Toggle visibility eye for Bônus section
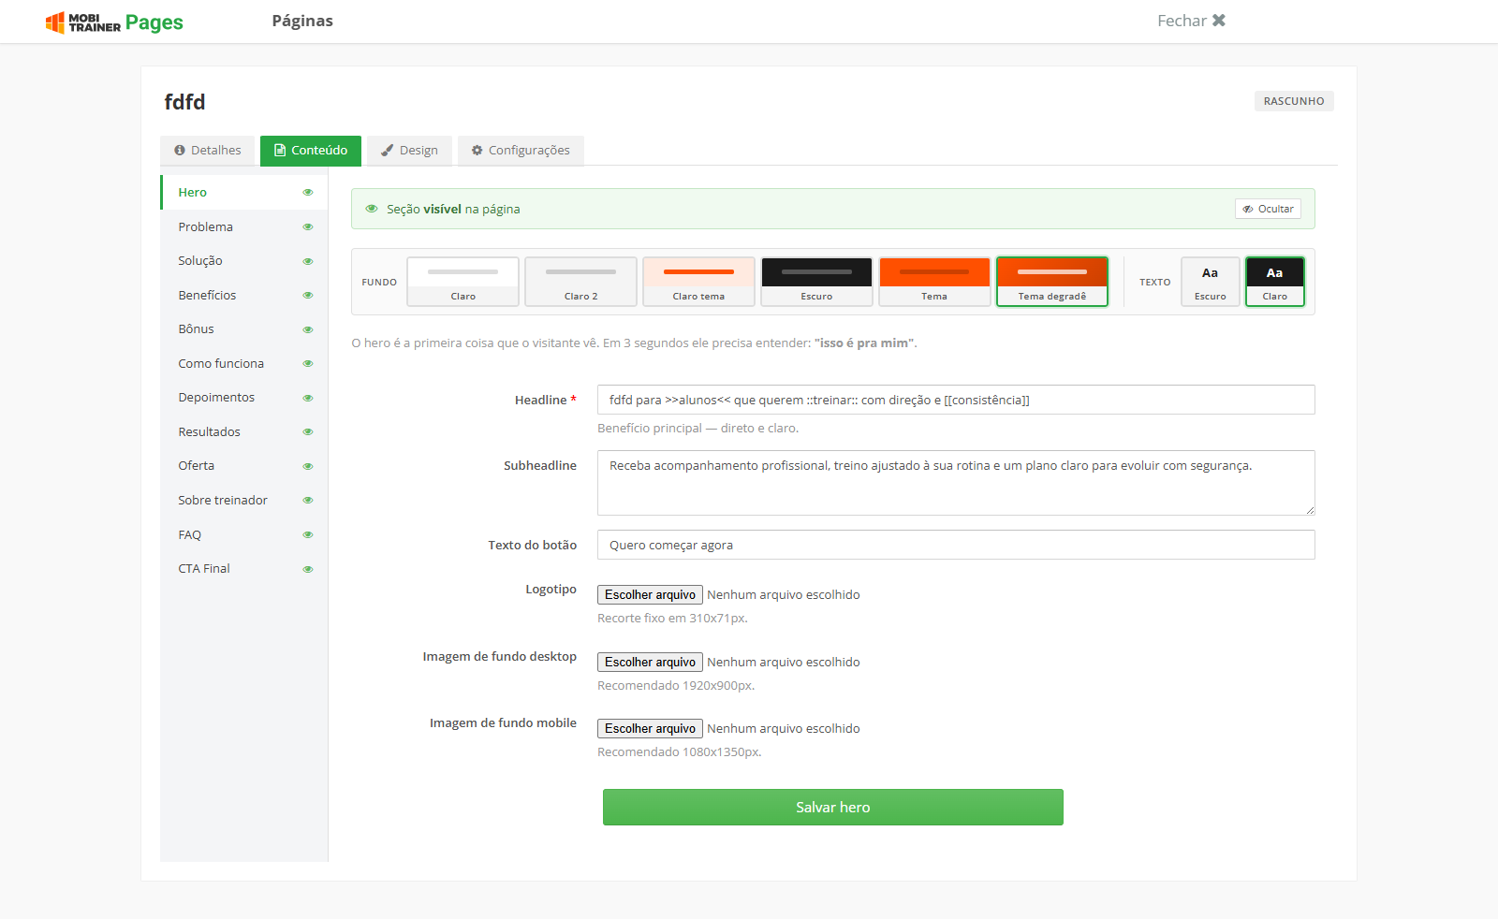The height and width of the screenshot is (919, 1498). pos(308,329)
